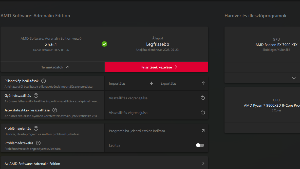
Task: Click the reset icon in Gyári visszaállítás row
Action: (203, 98)
